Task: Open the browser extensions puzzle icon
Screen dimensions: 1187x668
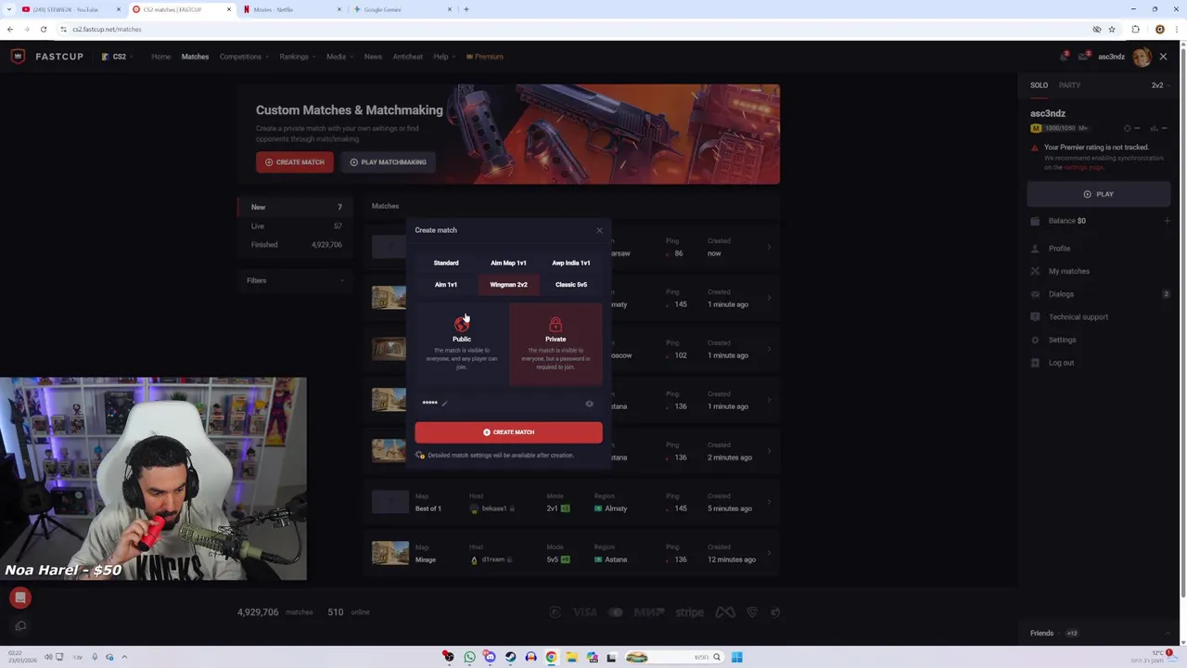Action: pos(1136,29)
